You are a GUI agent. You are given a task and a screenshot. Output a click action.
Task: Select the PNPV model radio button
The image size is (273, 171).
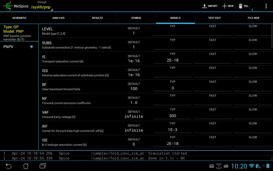click(32, 47)
